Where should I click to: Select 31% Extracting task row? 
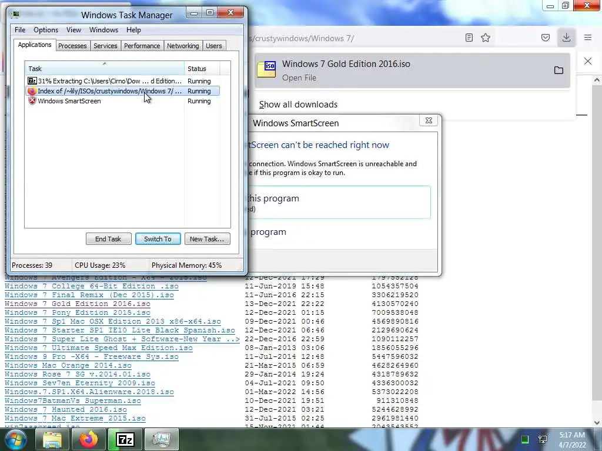123,81
